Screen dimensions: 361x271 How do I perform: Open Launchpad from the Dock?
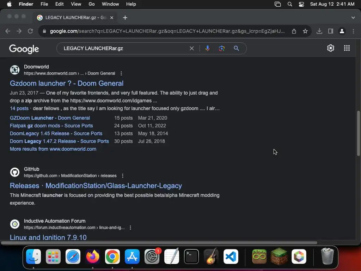pyautogui.click(x=53, y=257)
